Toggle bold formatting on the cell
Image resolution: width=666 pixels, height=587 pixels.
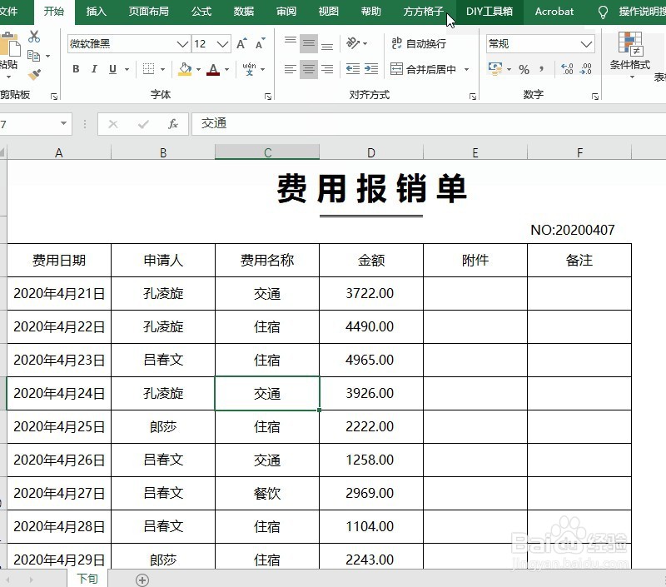pos(75,69)
